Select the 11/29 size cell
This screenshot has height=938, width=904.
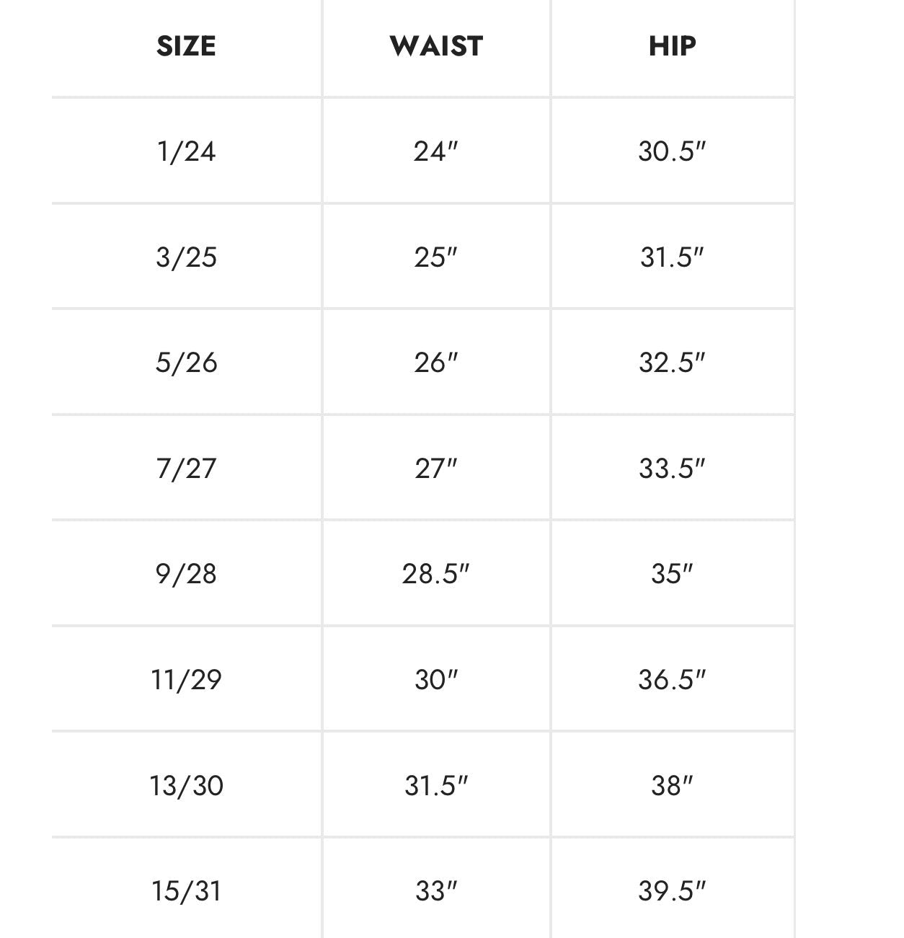186,679
